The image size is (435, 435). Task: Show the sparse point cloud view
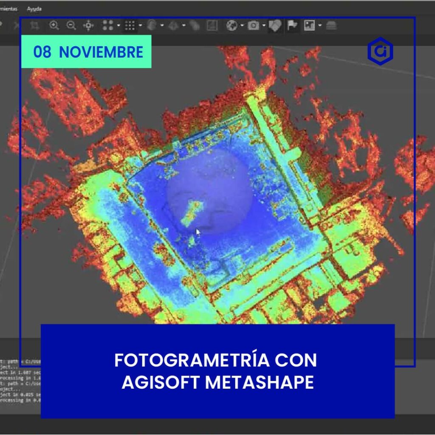tap(108, 25)
